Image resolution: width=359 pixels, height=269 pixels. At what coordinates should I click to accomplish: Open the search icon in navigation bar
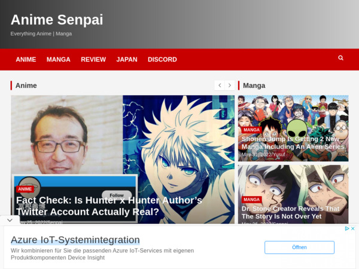click(340, 58)
